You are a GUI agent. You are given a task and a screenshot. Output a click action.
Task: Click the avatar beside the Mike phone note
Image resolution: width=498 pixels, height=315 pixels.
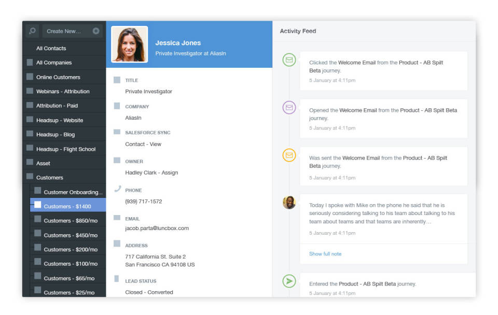pyautogui.click(x=289, y=203)
